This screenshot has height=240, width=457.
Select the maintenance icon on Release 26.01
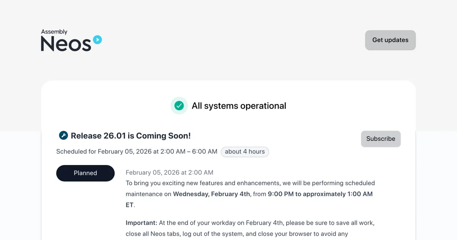[x=63, y=135]
